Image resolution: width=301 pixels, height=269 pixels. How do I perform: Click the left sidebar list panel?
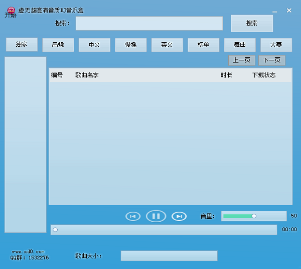(x=26, y=144)
